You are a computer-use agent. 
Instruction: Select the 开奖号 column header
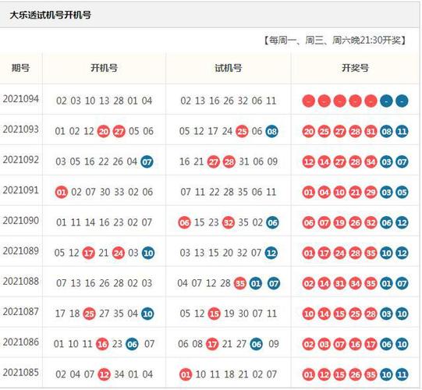(355, 68)
